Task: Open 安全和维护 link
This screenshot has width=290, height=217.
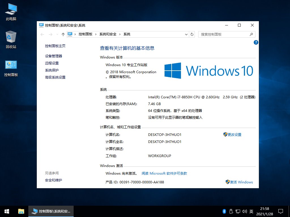Action: coord(54,180)
